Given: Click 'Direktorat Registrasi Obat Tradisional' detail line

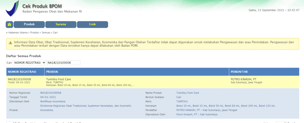Looking at the screenshot, I should [x=86, y=106].
